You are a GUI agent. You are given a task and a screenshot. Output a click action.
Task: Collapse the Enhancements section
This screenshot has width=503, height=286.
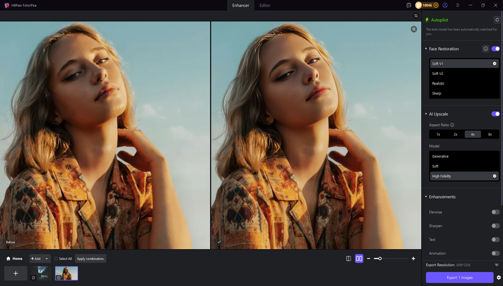click(426, 197)
